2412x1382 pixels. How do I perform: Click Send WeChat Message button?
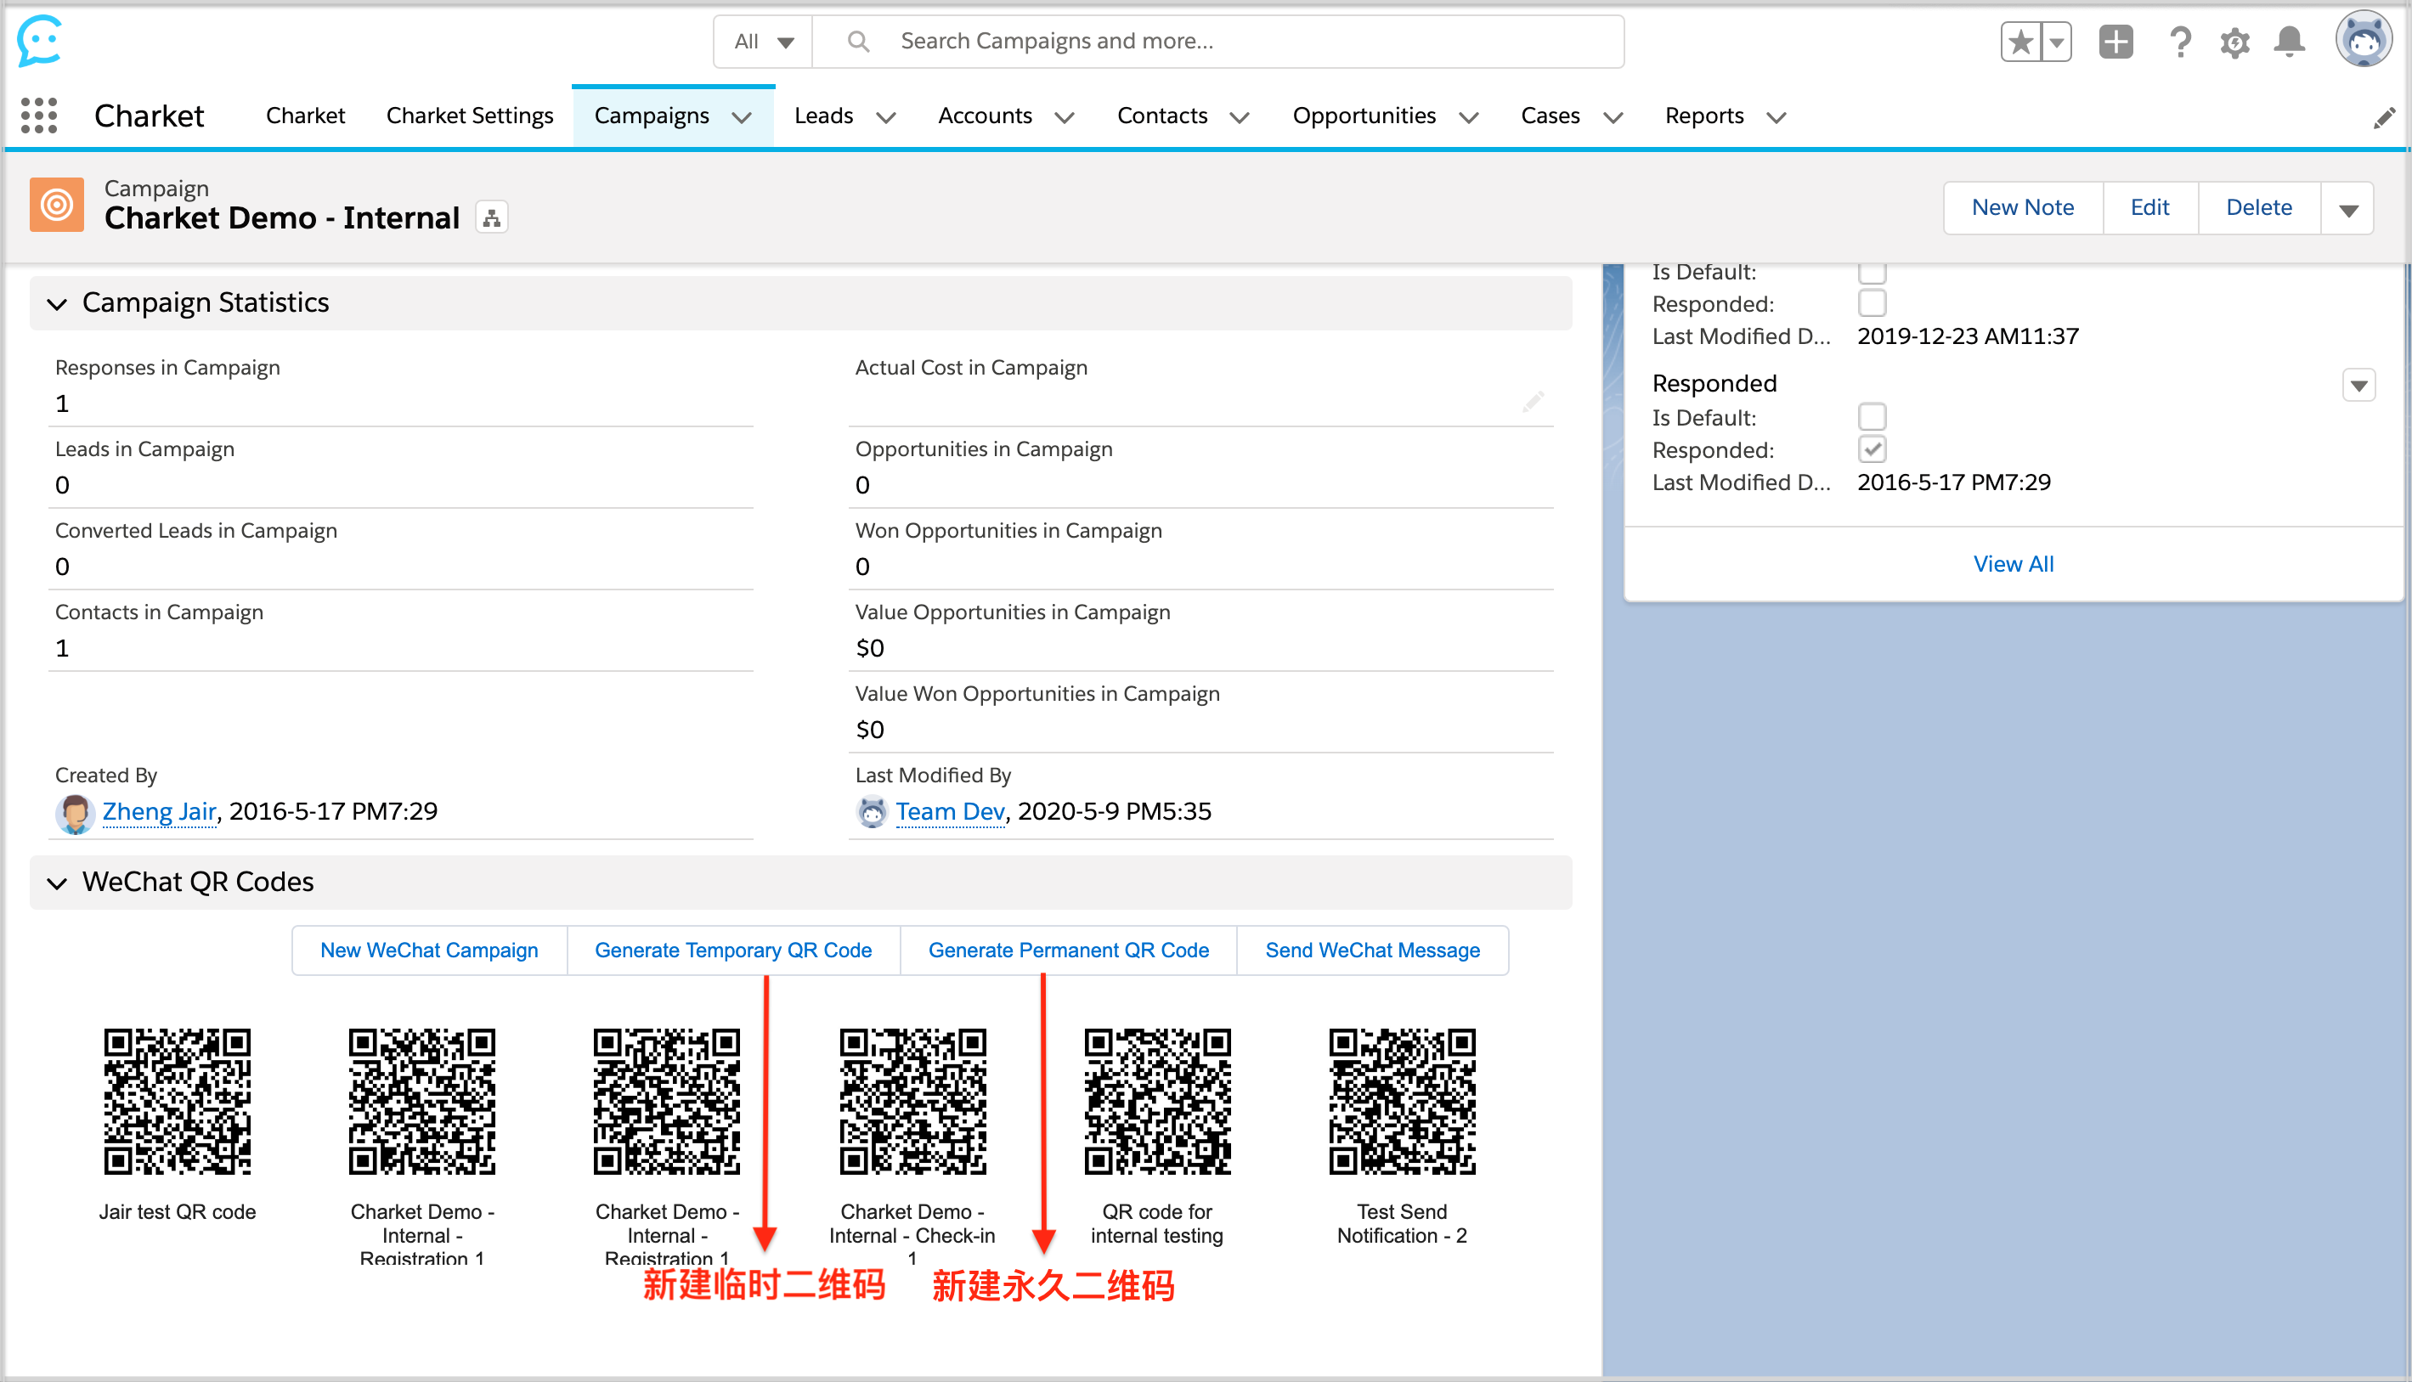(1371, 950)
